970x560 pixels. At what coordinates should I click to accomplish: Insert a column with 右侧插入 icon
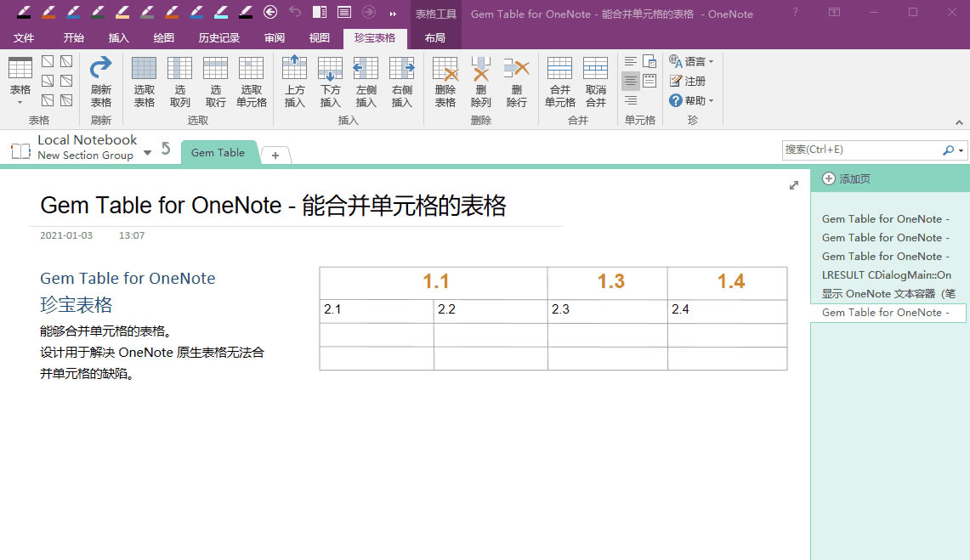point(401,82)
